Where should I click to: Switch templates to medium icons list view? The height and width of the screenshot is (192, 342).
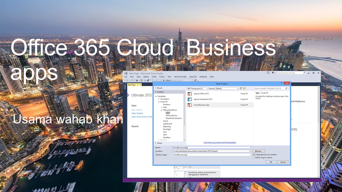pos(244,88)
